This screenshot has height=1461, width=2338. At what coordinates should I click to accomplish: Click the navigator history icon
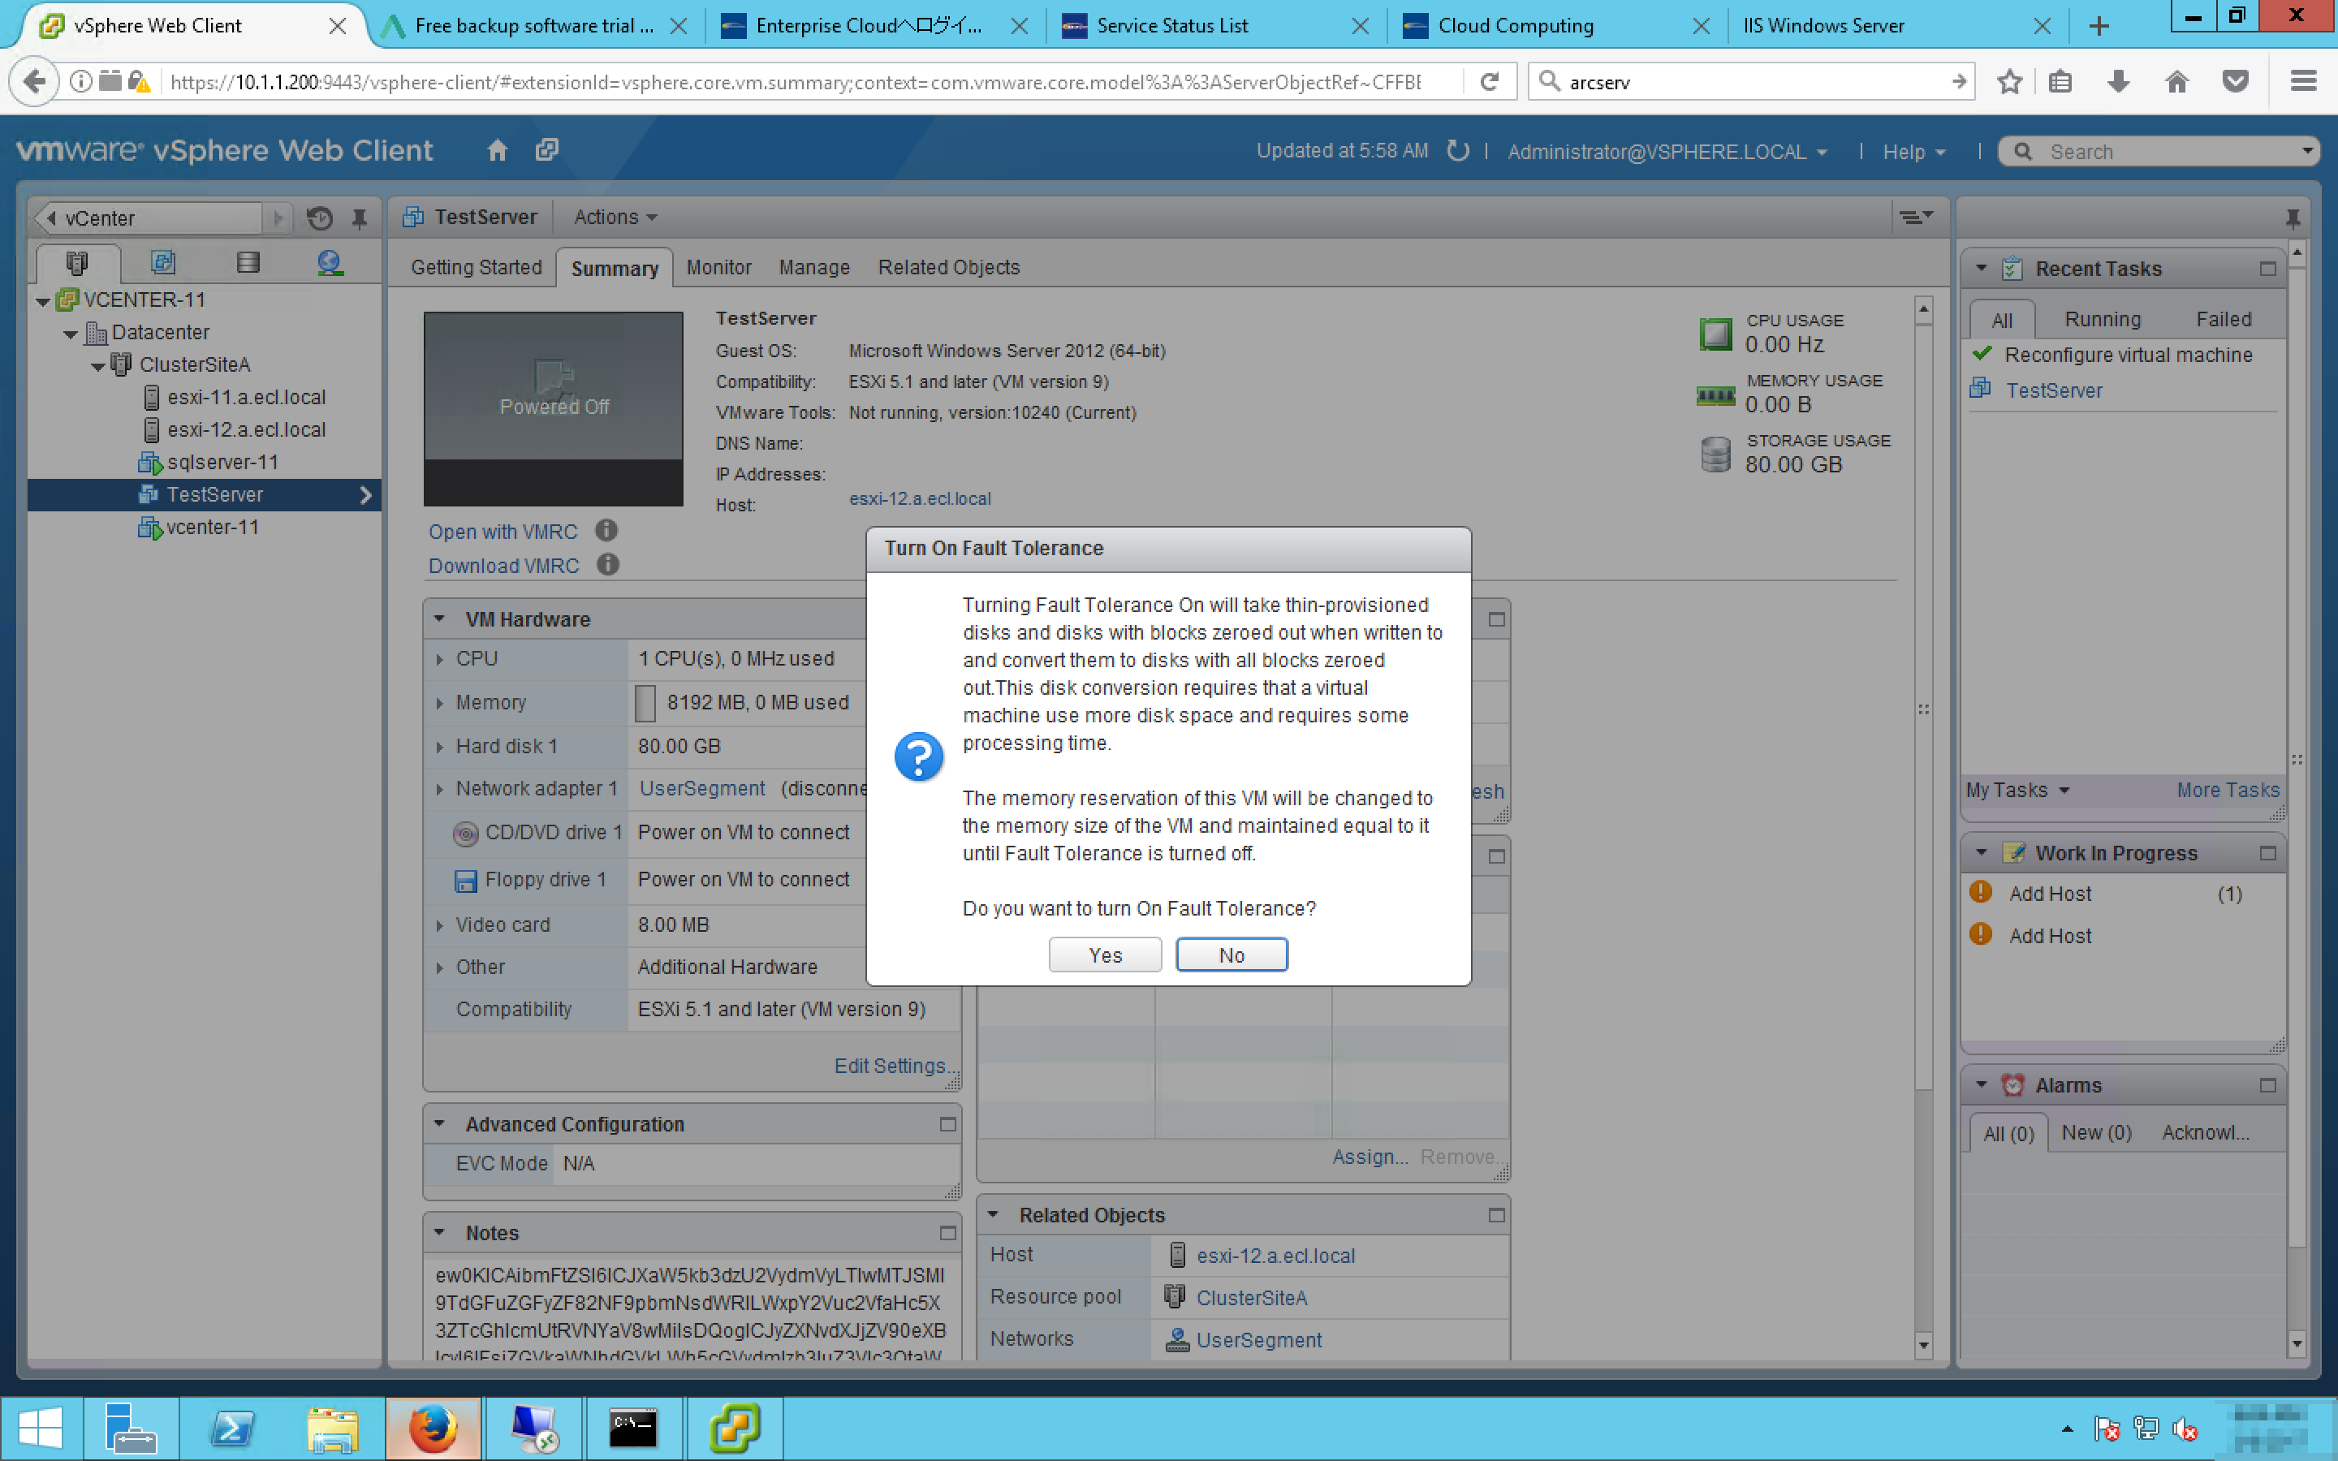[x=320, y=218]
